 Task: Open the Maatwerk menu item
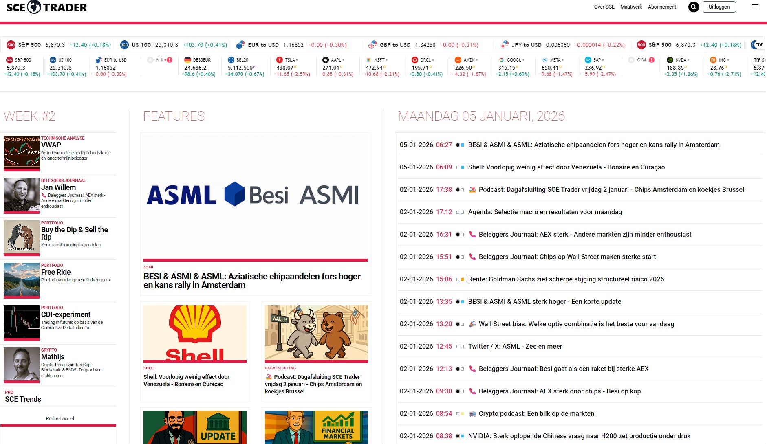[631, 7]
